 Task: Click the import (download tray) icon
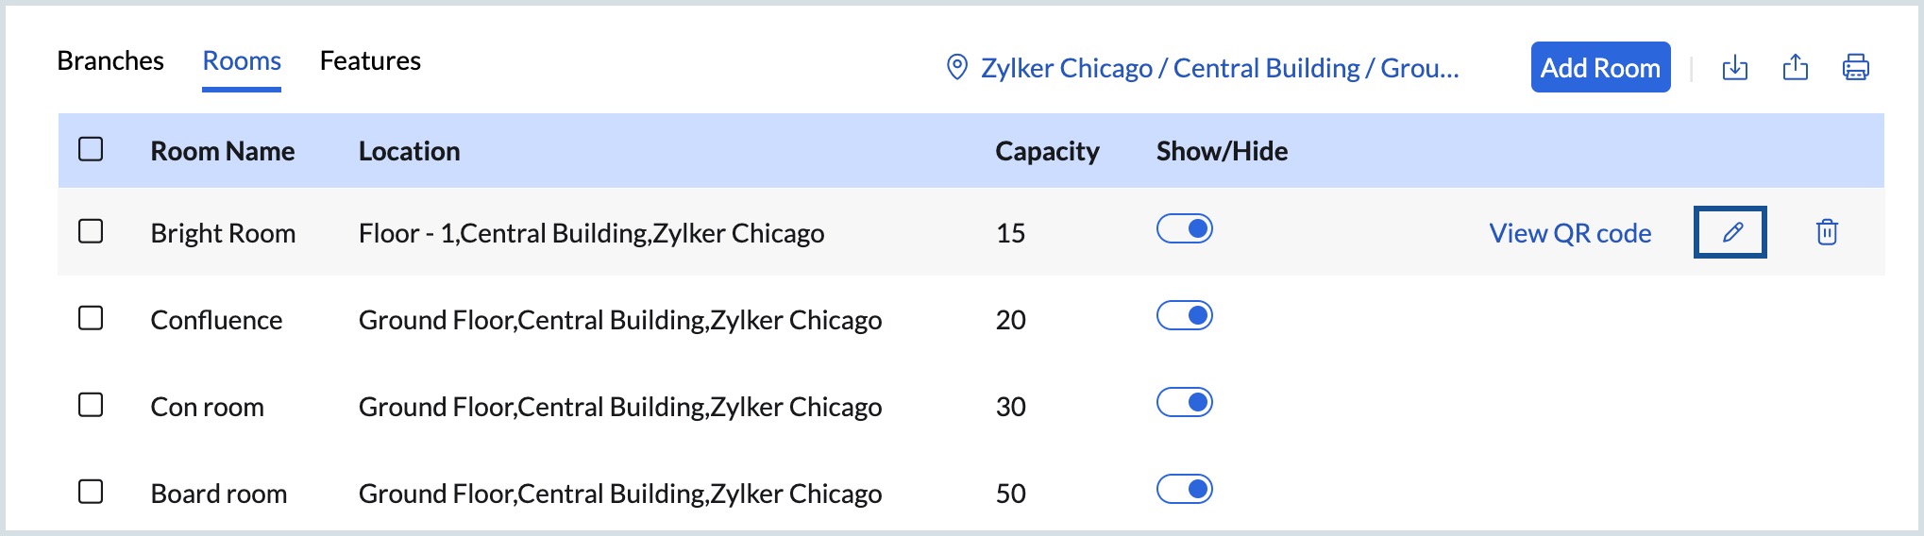[x=1735, y=68]
